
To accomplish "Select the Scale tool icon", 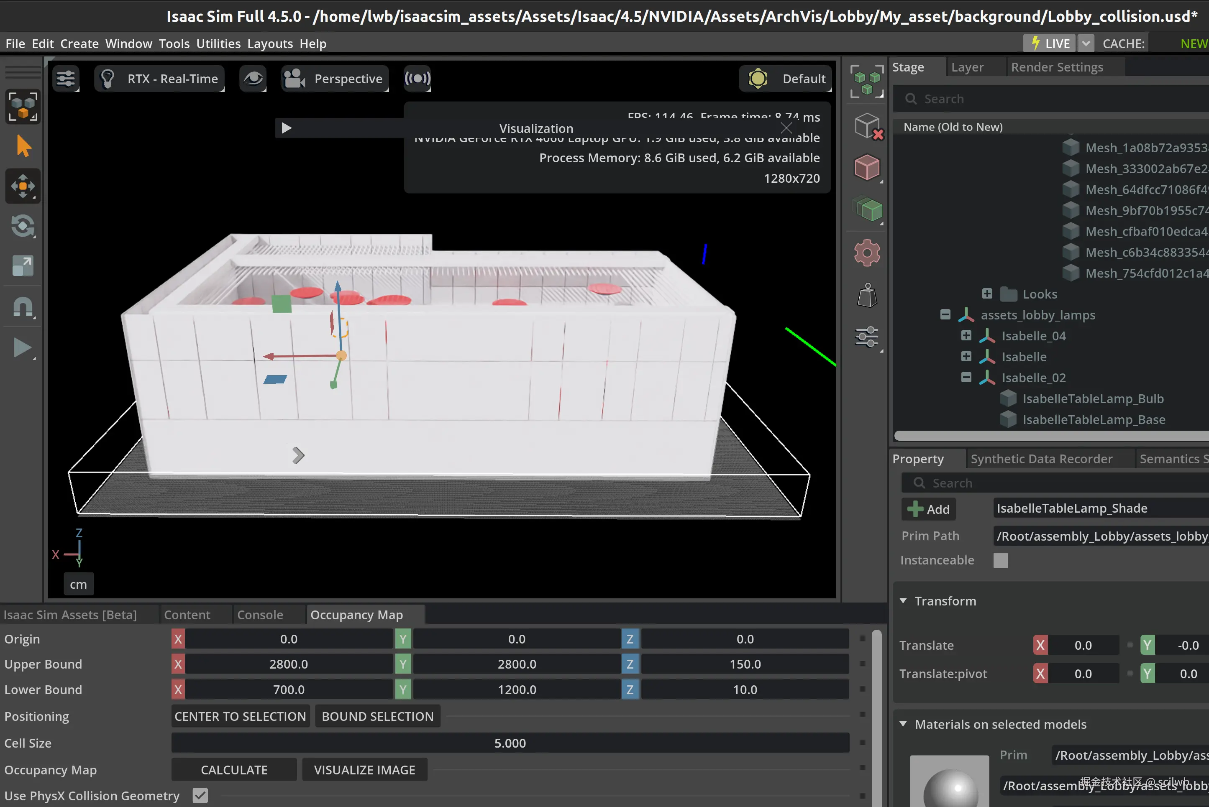I will click(23, 266).
